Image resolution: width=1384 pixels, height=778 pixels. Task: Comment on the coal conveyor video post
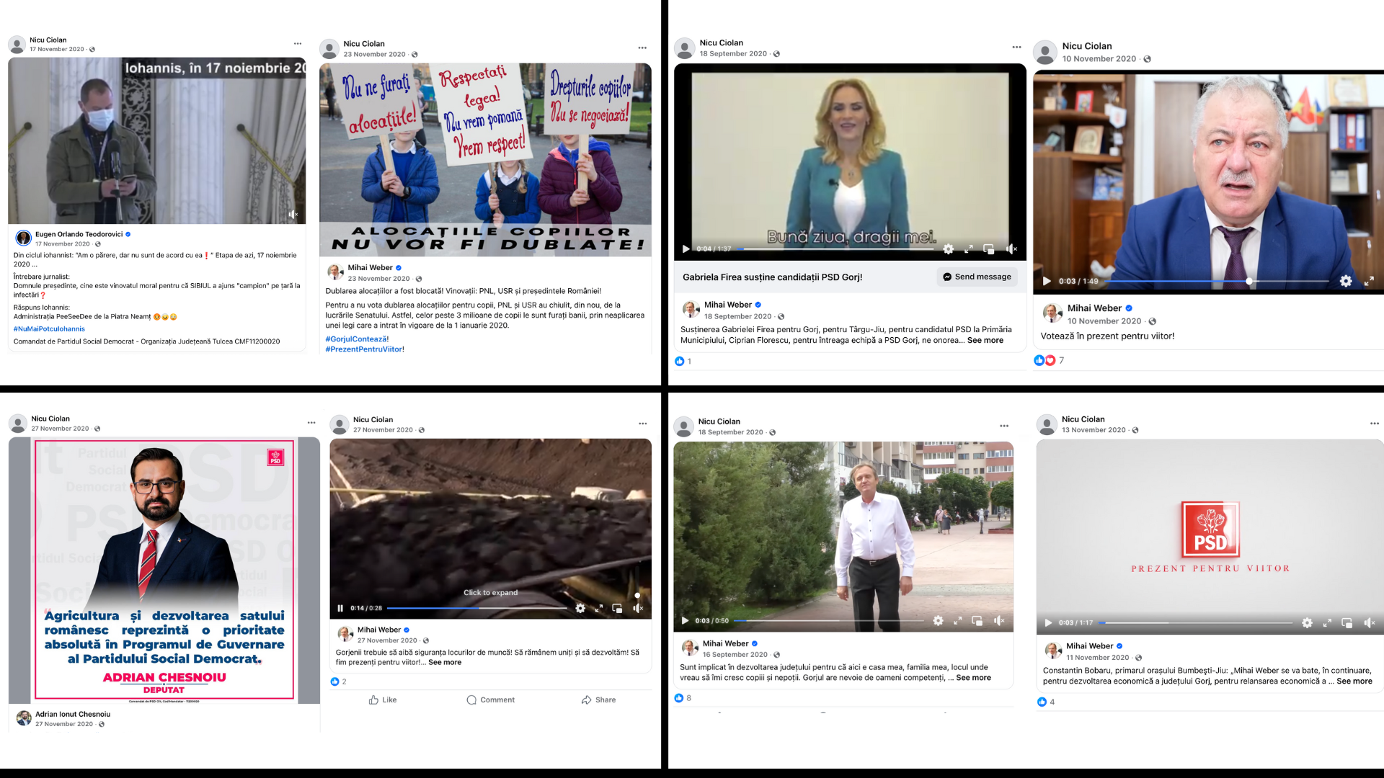[x=490, y=699]
